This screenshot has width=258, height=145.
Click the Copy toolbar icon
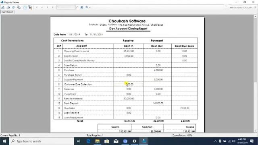19,7
